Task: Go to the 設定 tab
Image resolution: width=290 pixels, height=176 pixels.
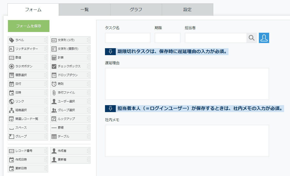Action: 187,10
